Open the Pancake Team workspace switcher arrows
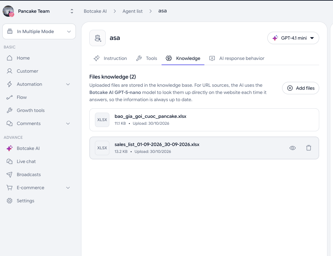 tap(72, 11)
